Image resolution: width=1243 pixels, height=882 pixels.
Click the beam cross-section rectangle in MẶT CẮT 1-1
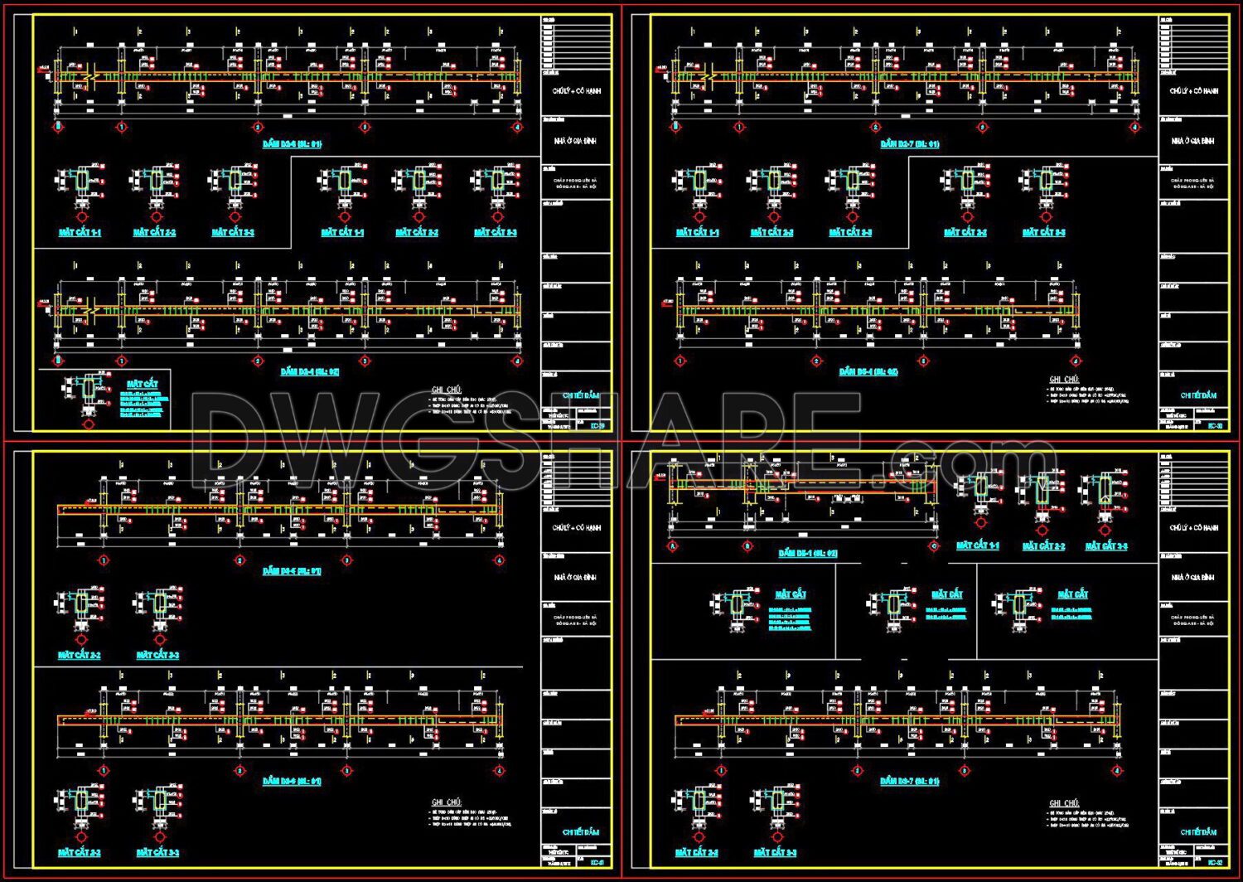tap(80, 182)
